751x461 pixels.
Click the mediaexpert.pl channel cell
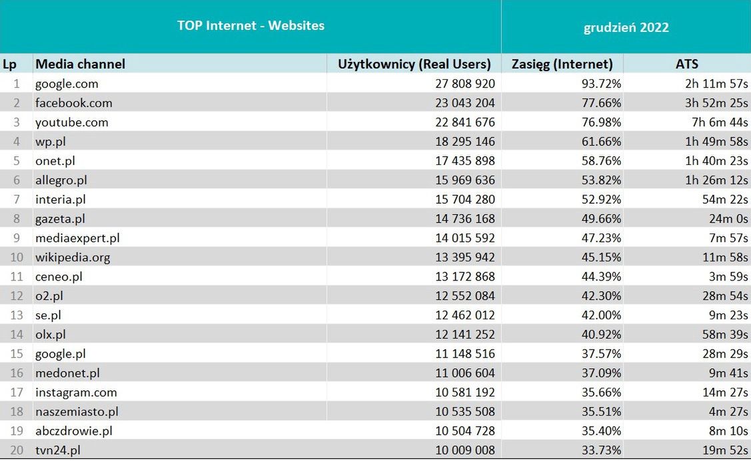pyautogui.click(x=77, y=238)
